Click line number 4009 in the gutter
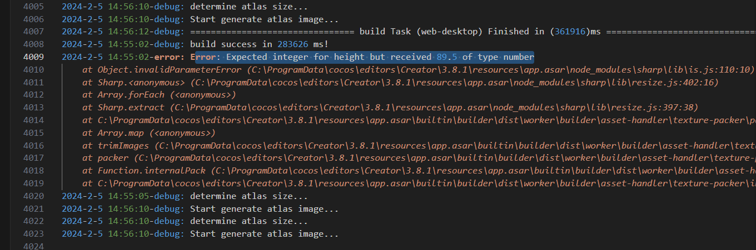The width and height of the screenshot is (756, 250). [34, 57]
